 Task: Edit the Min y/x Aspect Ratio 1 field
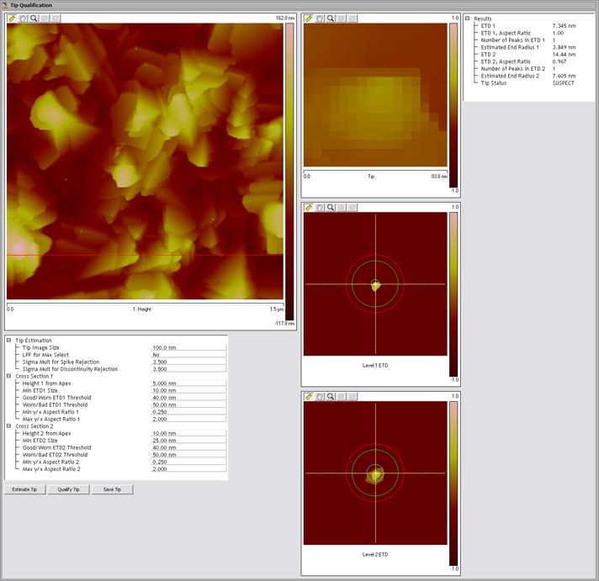coord(188,412)
